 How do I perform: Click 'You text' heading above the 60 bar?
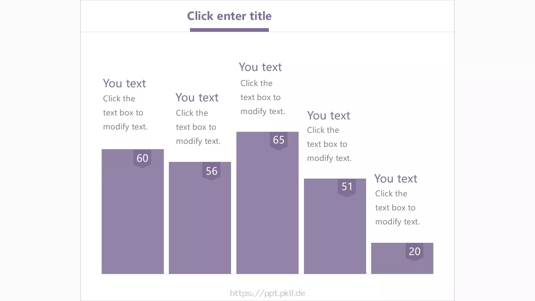pos(124,84)
